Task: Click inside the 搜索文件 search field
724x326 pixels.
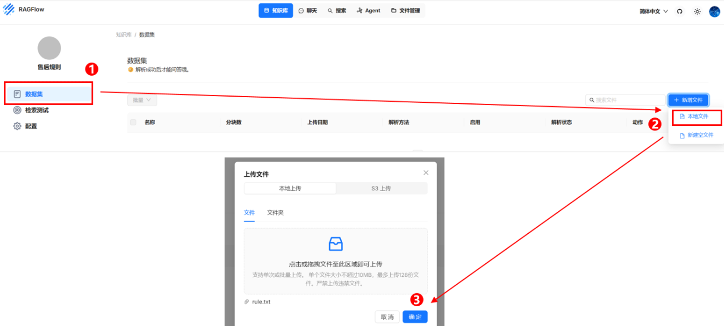Action: pyautogui.click(x=622, y=99)
